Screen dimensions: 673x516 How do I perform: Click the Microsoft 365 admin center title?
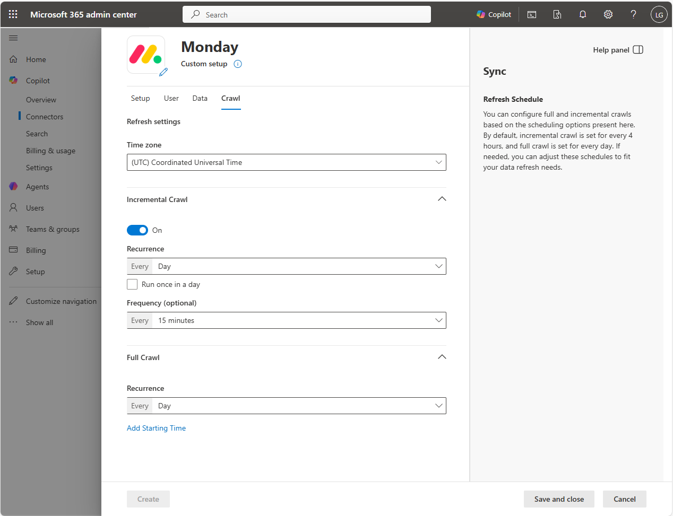coord(83,14)
